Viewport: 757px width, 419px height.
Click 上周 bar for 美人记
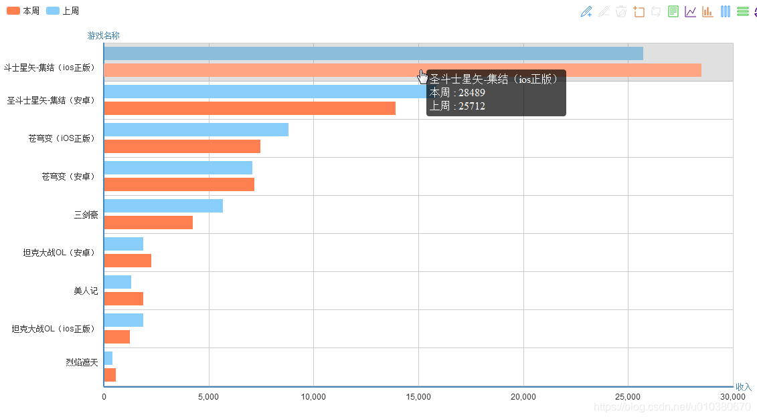(x=117, y=282)
